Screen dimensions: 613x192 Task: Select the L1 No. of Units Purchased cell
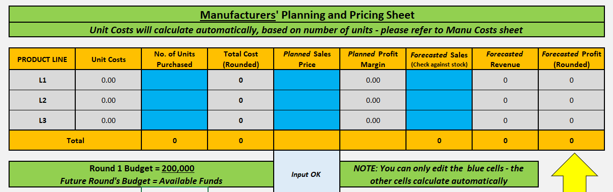point(175,80)
